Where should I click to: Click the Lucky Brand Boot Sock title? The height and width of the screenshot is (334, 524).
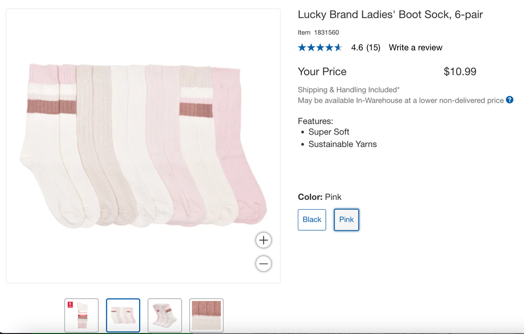click(x=390, y=14)
